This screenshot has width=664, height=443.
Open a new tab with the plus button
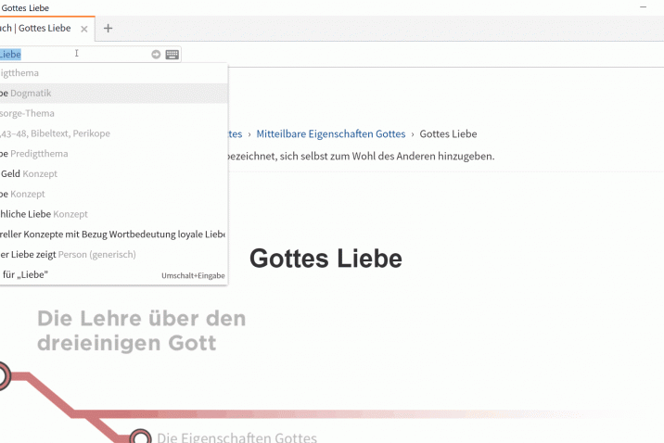[x=108, y=29]
